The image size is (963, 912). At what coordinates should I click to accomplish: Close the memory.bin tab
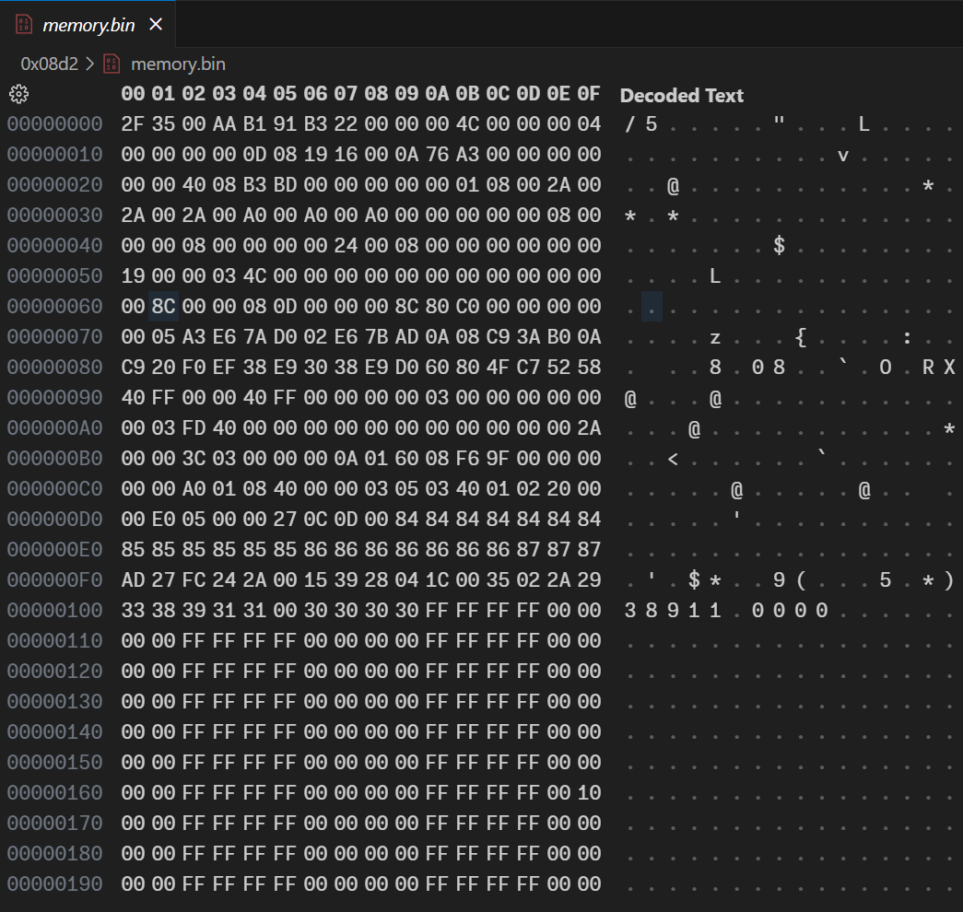154,25
